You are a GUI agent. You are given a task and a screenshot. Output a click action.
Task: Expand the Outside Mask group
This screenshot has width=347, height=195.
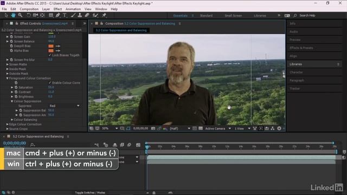pos(8,74)
